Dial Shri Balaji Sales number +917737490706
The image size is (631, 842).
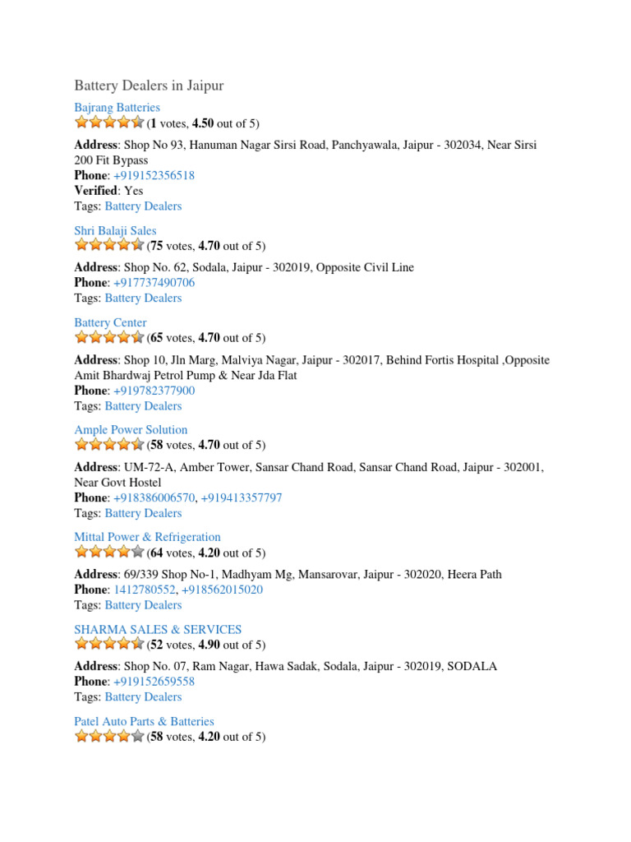coord(154,282)
